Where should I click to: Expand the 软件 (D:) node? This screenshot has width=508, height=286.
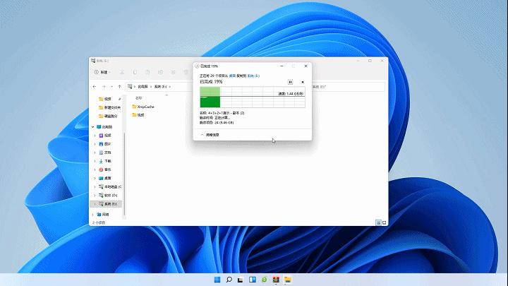tap(95, 195)
